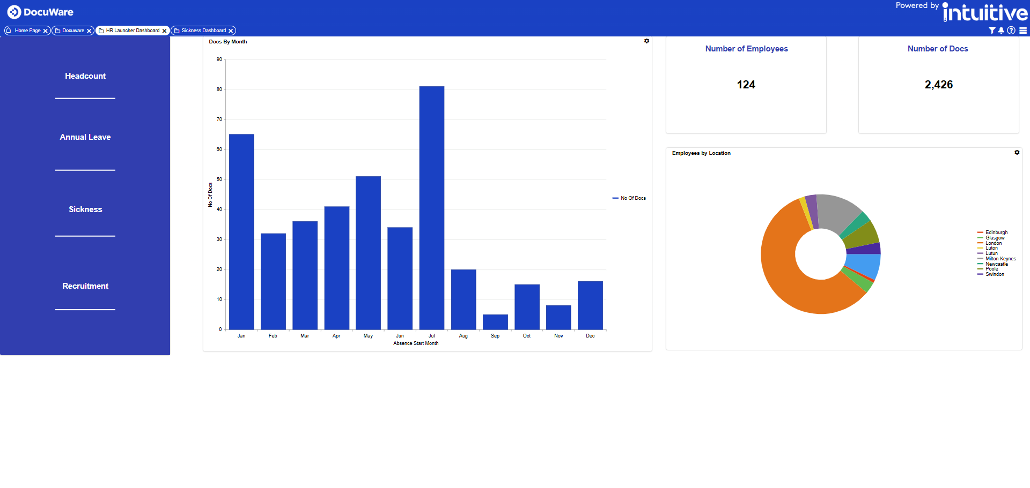Open the hamburger menu icon
The image size is (1030, 488).
(x=1023, y=31)
